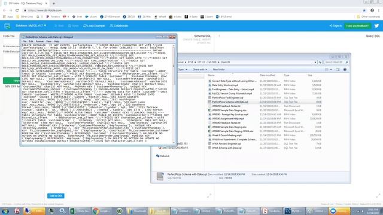Open the Explorer view options dropdown

click(x=331, y=70)
